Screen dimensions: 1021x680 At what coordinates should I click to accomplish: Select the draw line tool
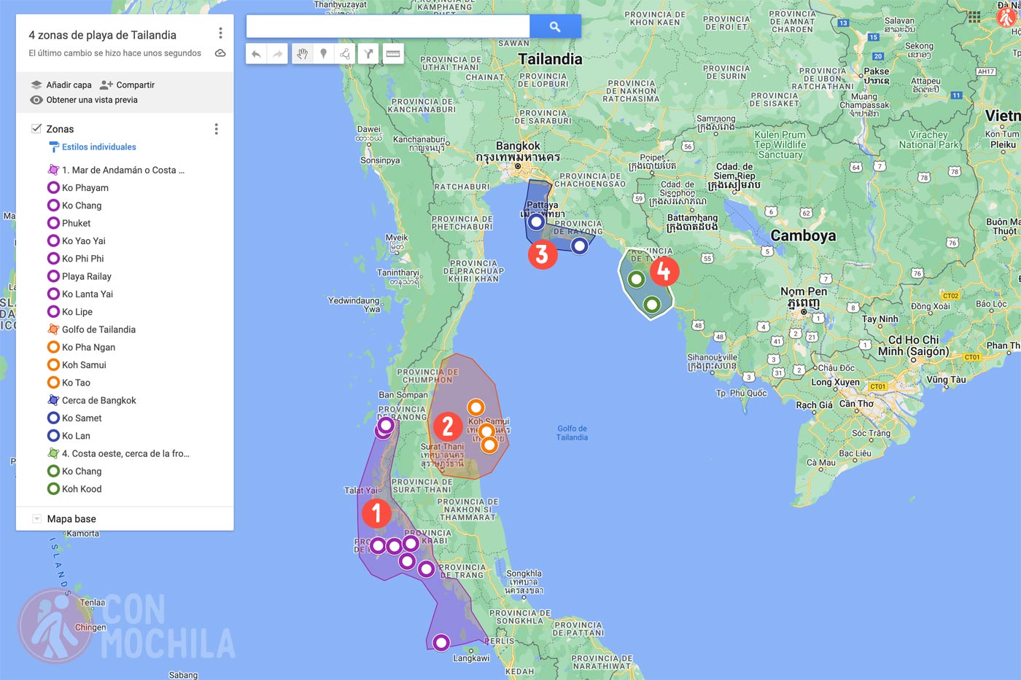(345, 54)
